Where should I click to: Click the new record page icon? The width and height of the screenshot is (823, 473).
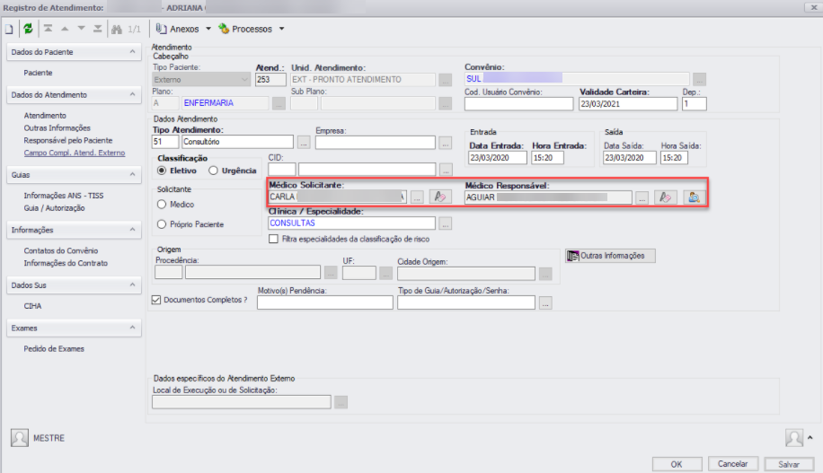pyautogui.click(x=10, y=29)
